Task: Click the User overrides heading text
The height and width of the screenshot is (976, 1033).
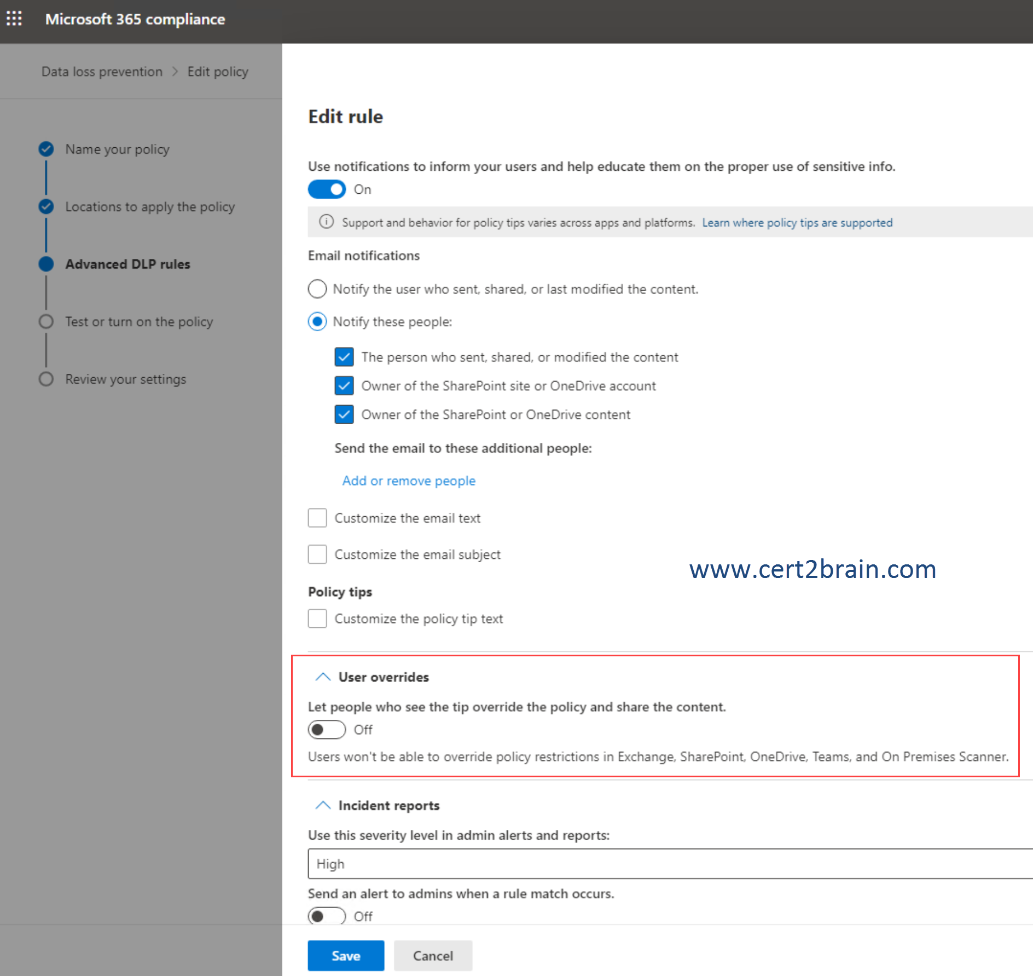Action: 384,677
